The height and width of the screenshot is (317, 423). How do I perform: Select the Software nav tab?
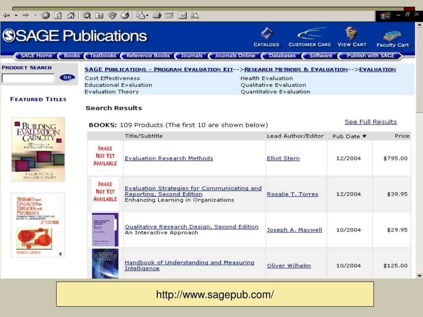[x=321, y=56]
